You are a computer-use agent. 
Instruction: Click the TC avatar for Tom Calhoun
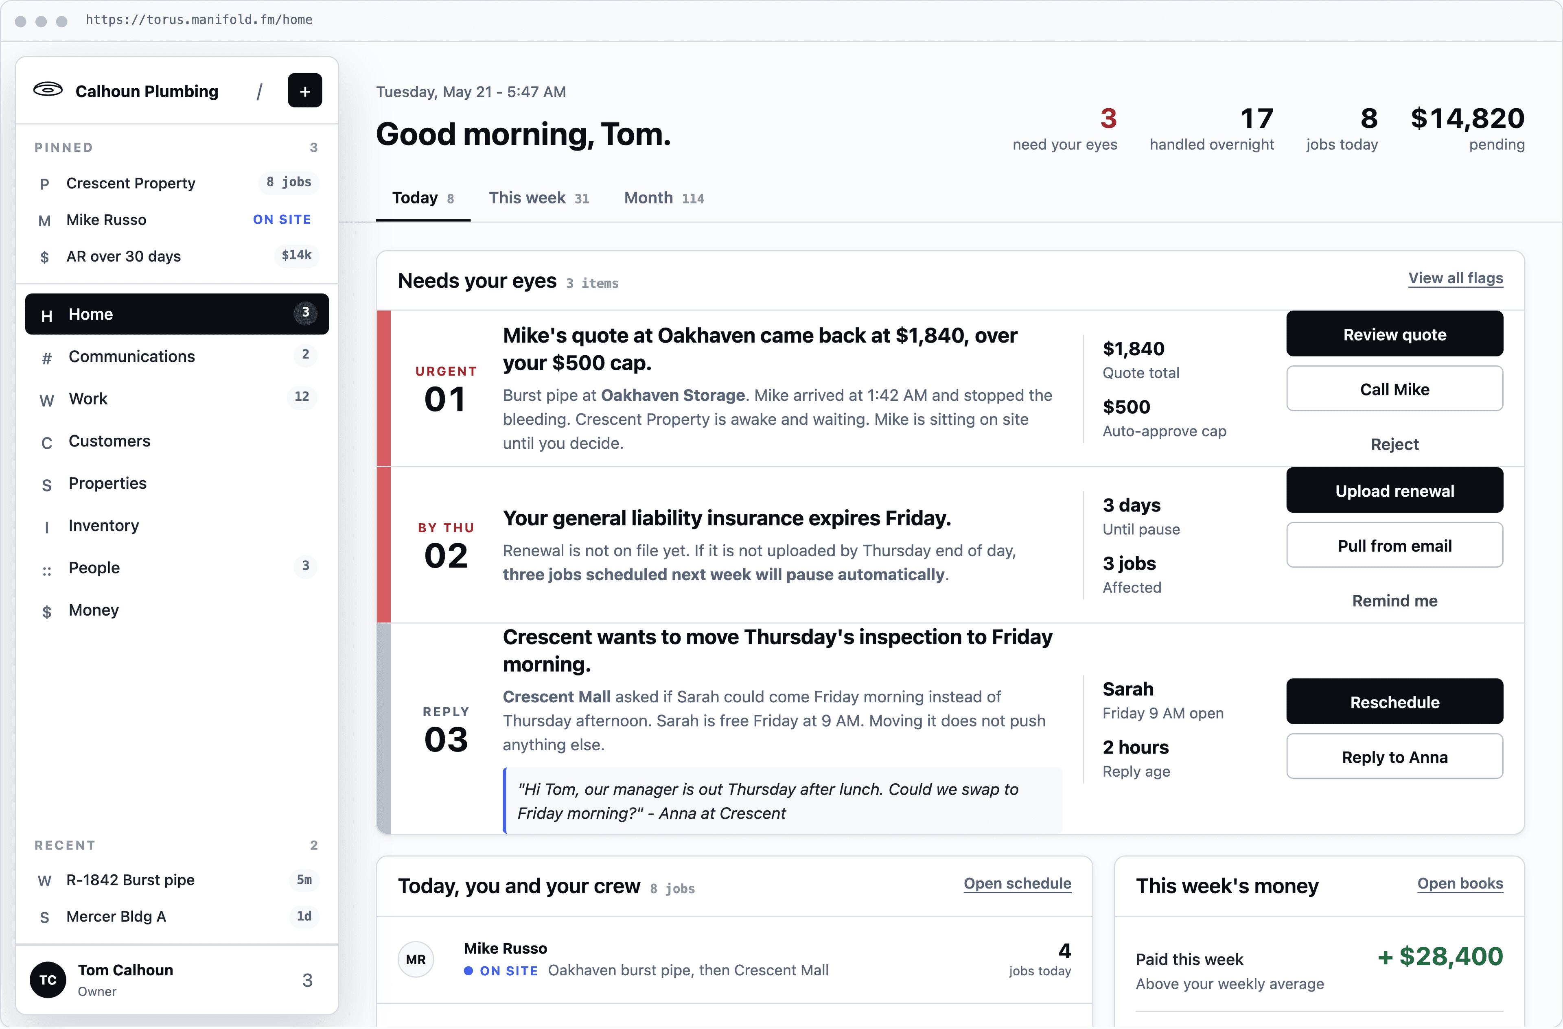[48, 980]
